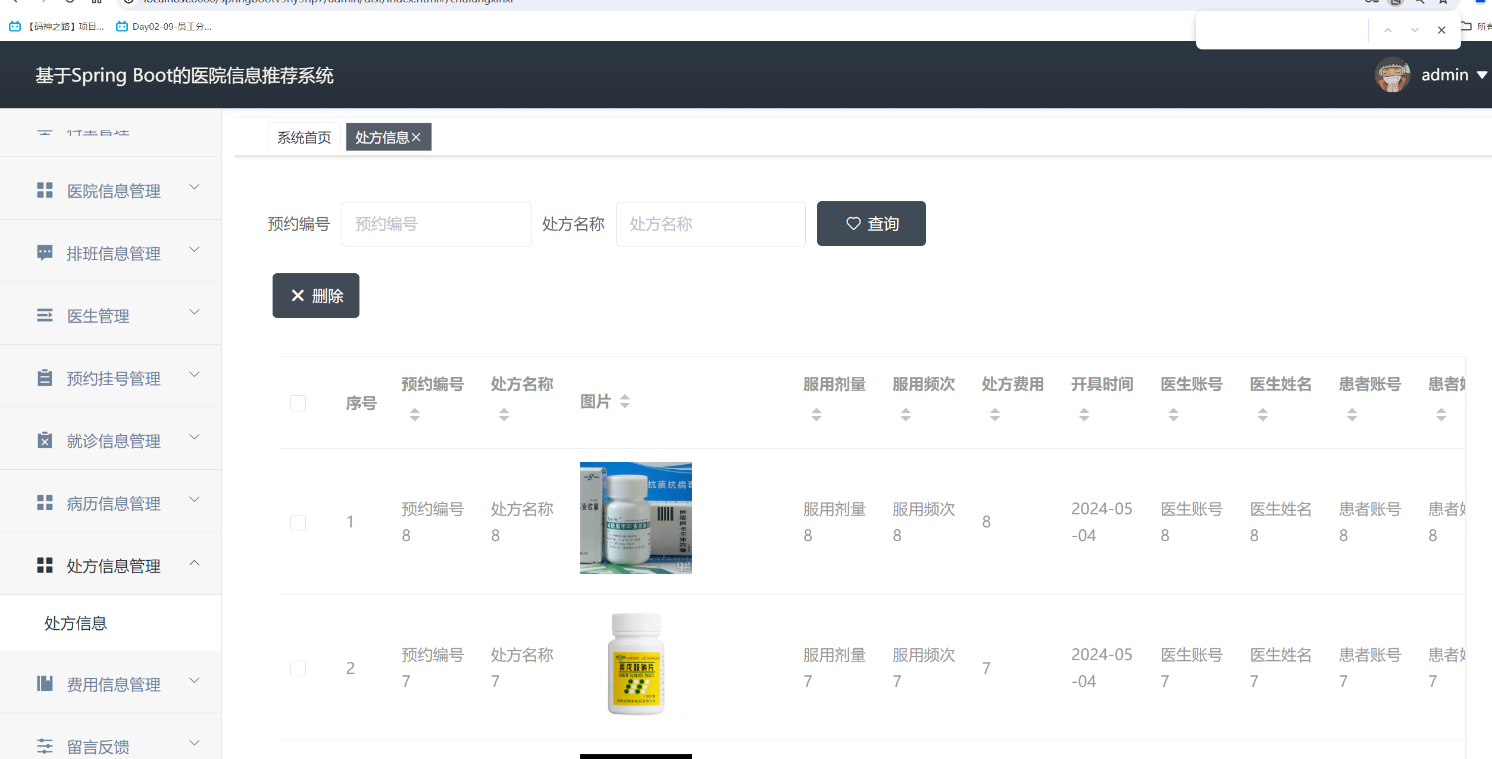1492x759 pixels.
Task: Click the 删除 delete button
Action: (315, 295)
